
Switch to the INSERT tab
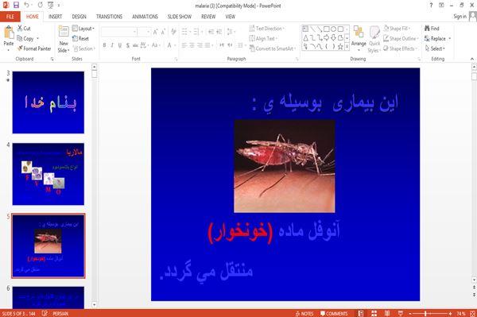[55, 17]
